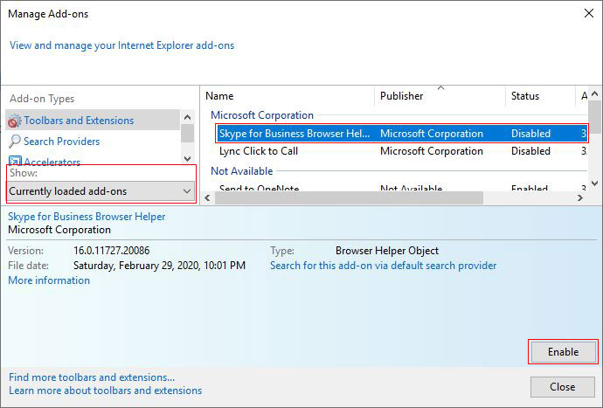Open the Accelerators add-on type
The height and width of the screenshot is (408, 603).
point(52,162)
